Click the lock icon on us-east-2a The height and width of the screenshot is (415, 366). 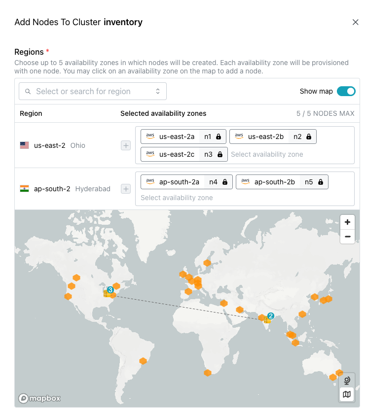coord(219,137)
